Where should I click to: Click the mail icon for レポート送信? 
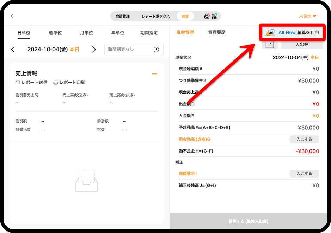18,82
